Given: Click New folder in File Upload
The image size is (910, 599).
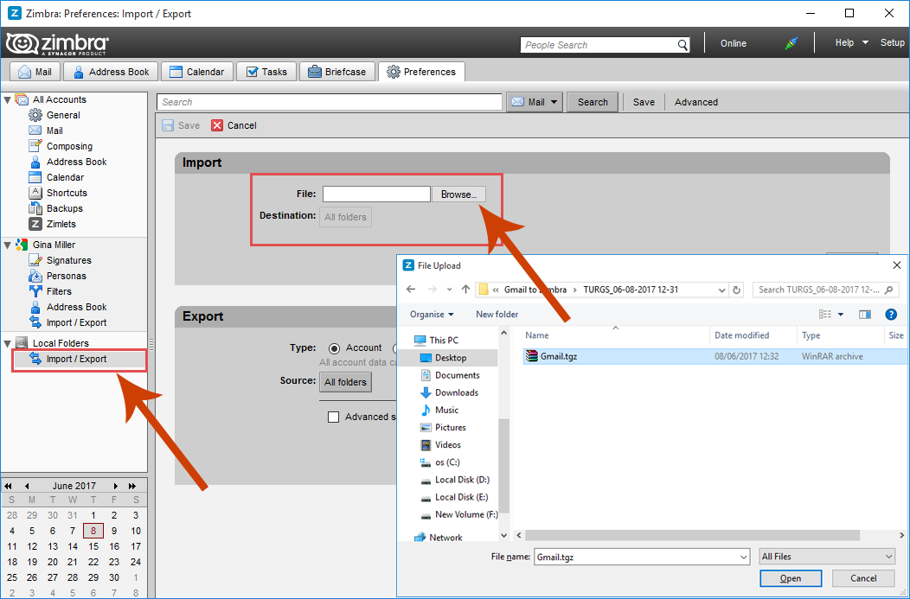Looking at the screenshot, I should coord(497,315).
